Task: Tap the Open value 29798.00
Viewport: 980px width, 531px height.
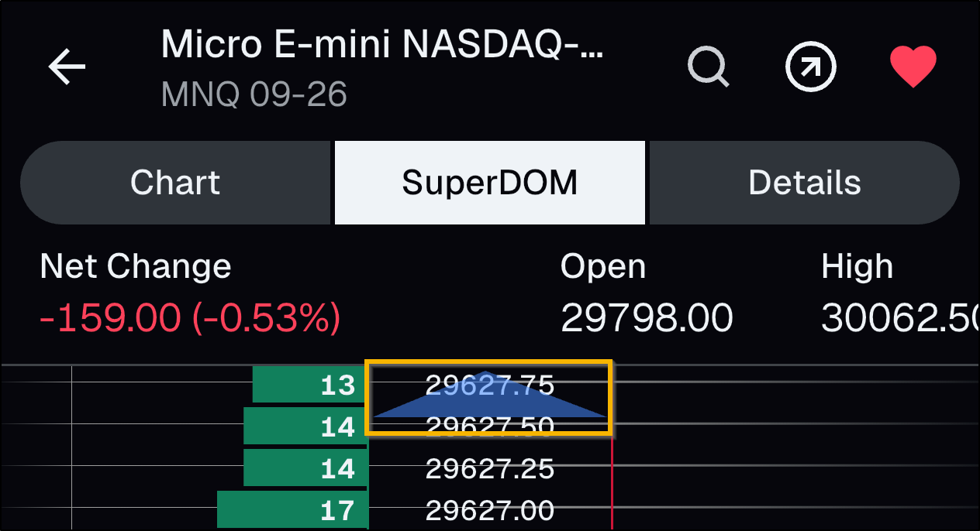Action: (x=647, y=317)
